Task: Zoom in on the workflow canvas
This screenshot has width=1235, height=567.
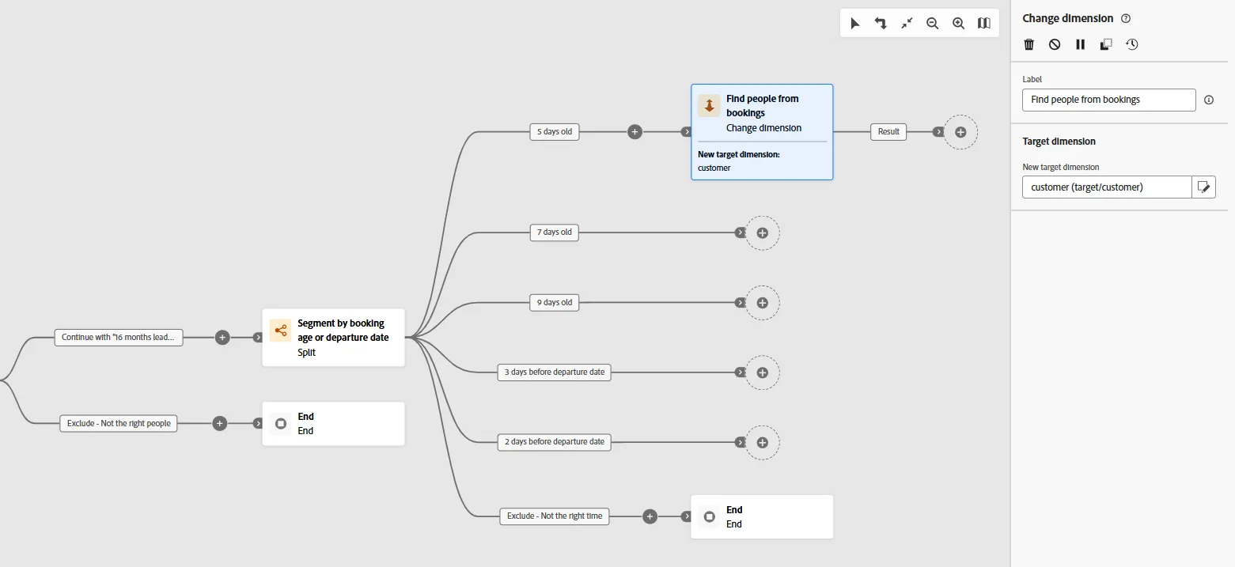Action: click(958, 24)
